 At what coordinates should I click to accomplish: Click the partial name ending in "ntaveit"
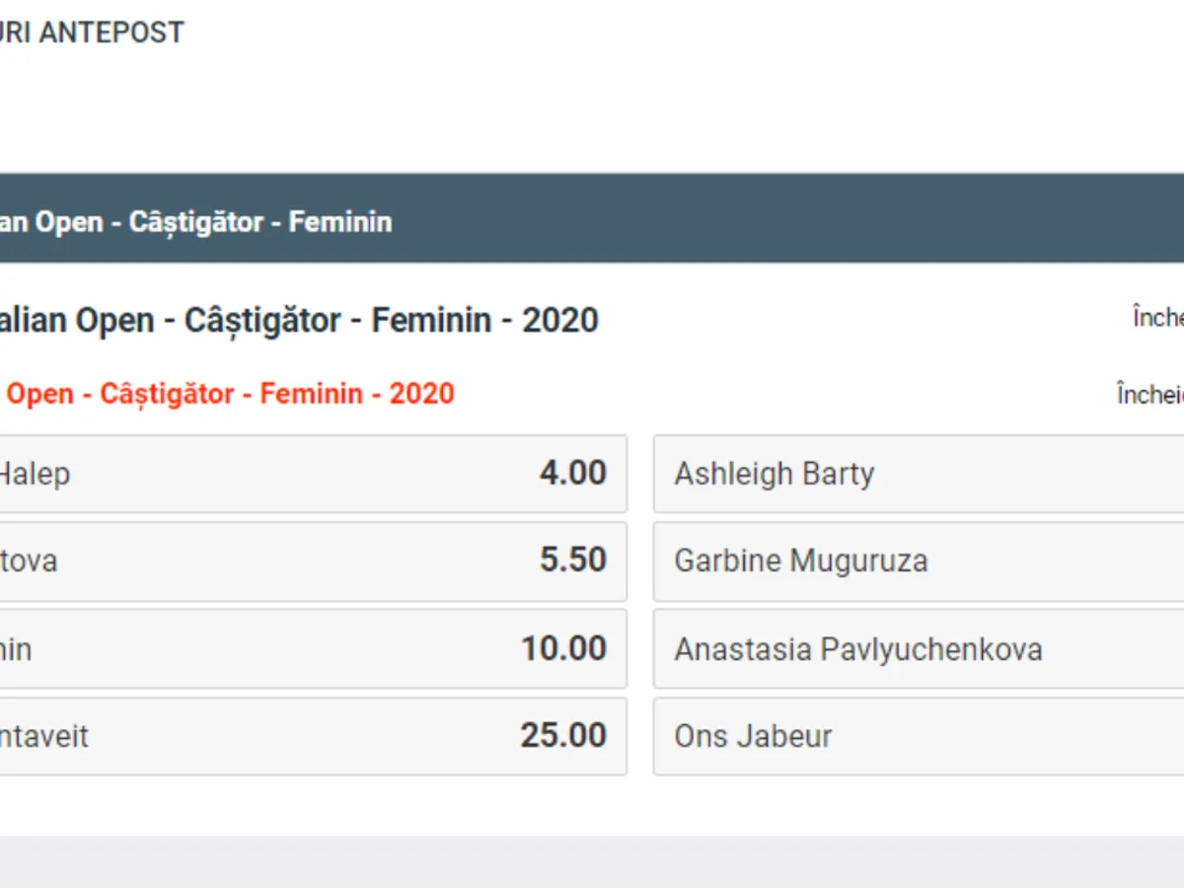pos(44,736)
